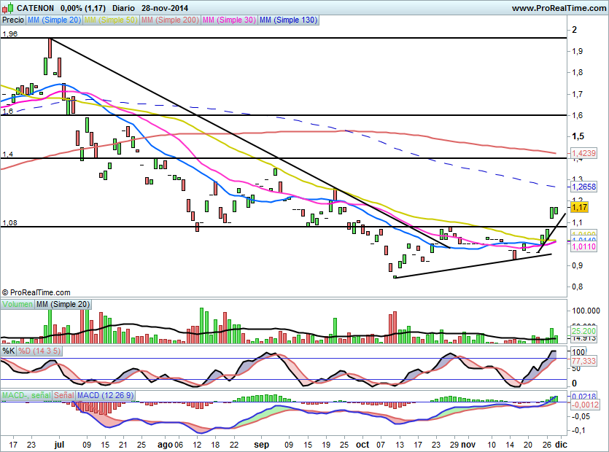This screenshot has width=609, height=452.
Task: Select the MM (Simple 50) label
Action: [x=110, y=20]
